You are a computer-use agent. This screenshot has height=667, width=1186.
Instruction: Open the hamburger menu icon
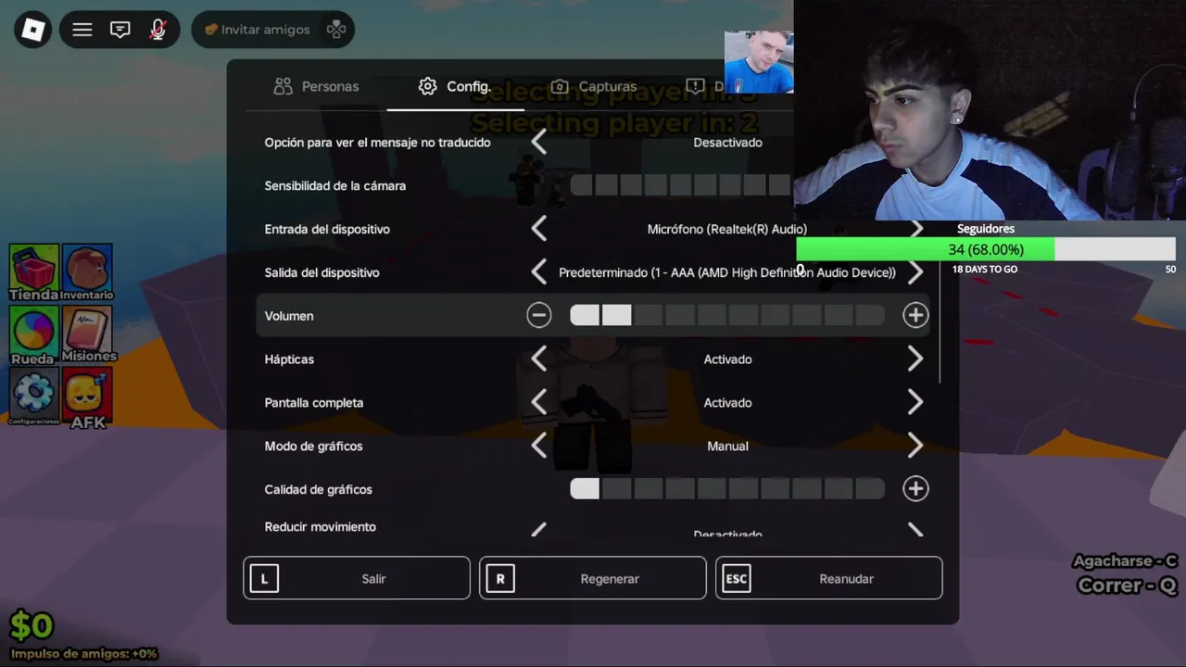click(82, 30)
